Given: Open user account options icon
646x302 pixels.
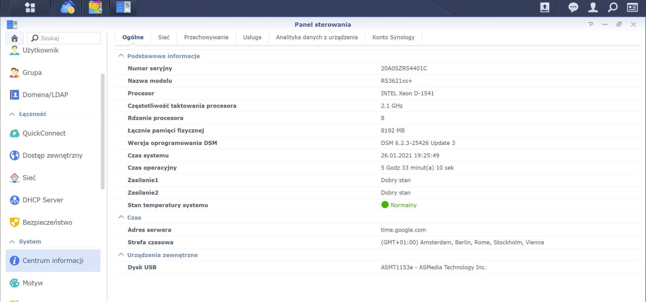Looking at the screenshot, I should click(593, 7).
